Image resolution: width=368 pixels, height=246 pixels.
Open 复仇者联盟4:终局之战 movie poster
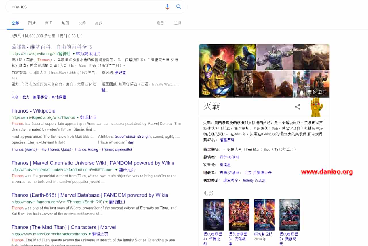214,215
